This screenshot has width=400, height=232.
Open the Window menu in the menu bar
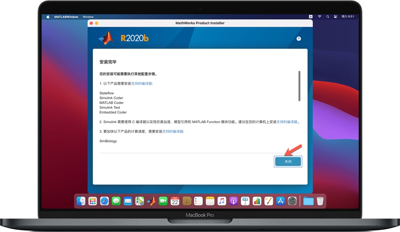point(88,17)
